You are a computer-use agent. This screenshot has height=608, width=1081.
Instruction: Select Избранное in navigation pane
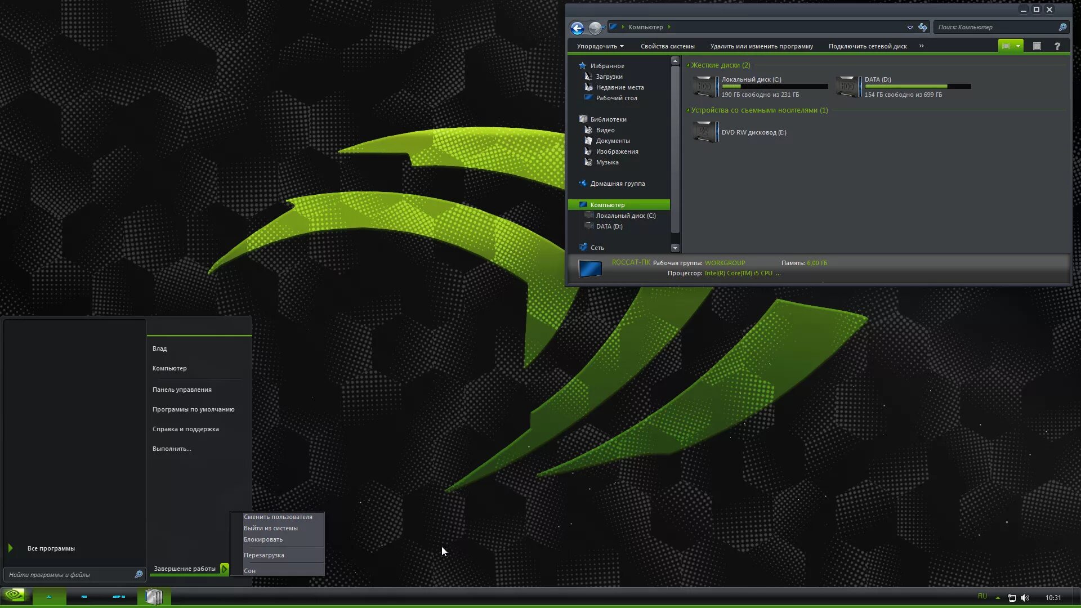607,66
